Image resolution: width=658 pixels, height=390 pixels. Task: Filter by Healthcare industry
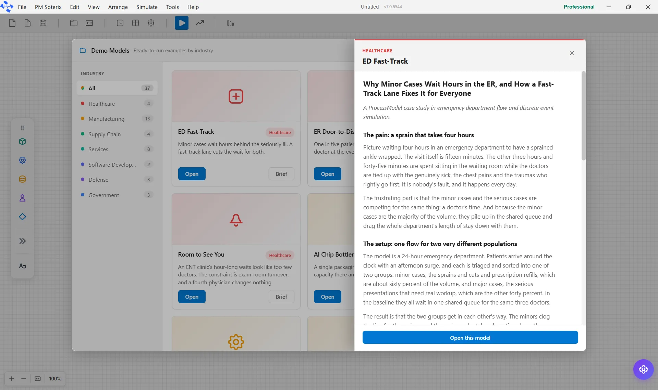(x=117, y=104)
